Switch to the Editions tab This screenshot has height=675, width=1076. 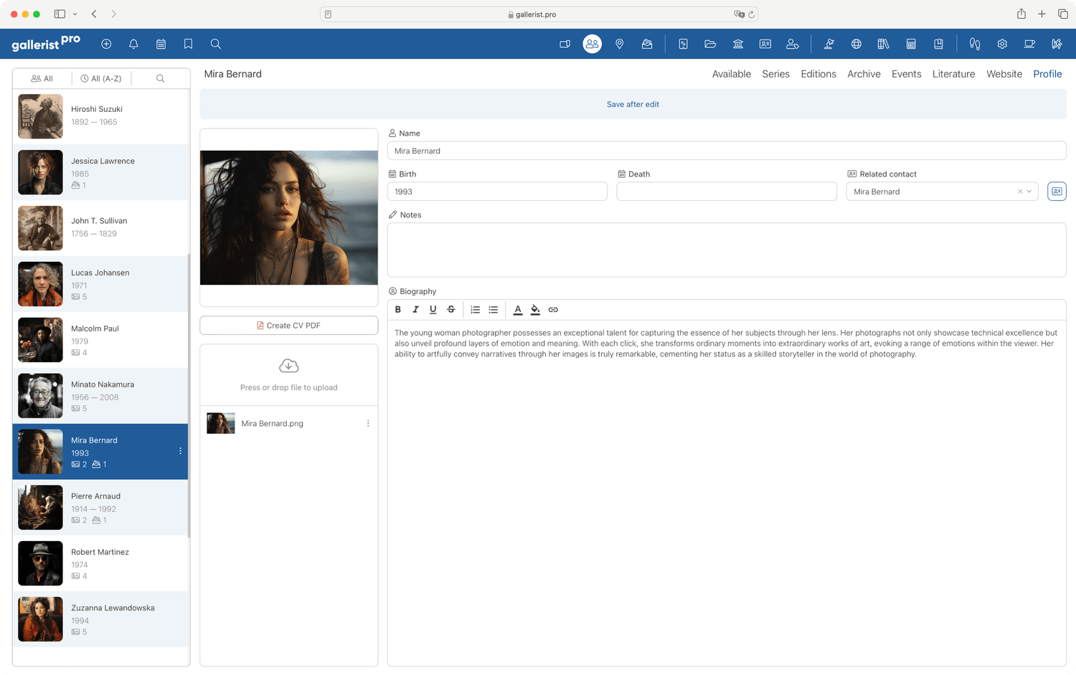pos(818,74)
